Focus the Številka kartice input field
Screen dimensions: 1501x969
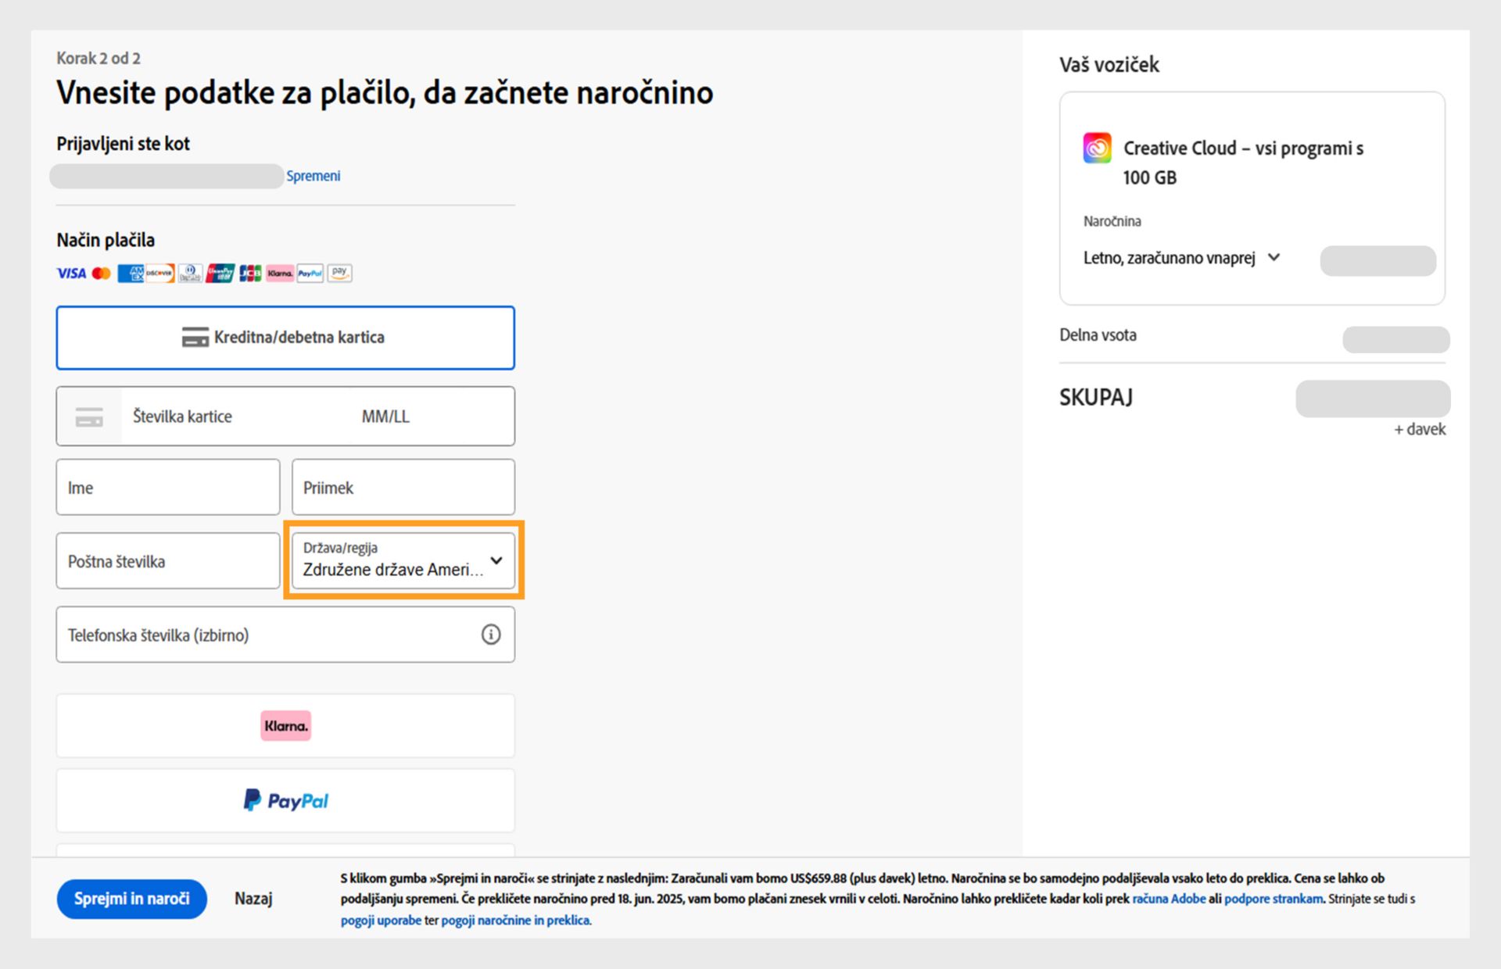[x=235, y=417]
